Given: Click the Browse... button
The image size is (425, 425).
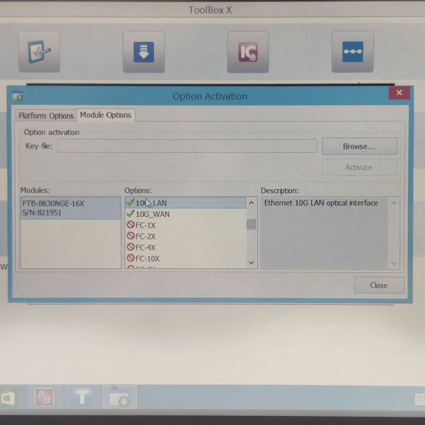Looking at the screenshot, I should pyautogui.click(x=359, y=146).
